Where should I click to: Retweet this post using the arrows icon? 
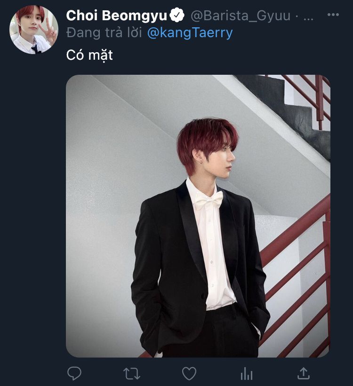(131, 373)
